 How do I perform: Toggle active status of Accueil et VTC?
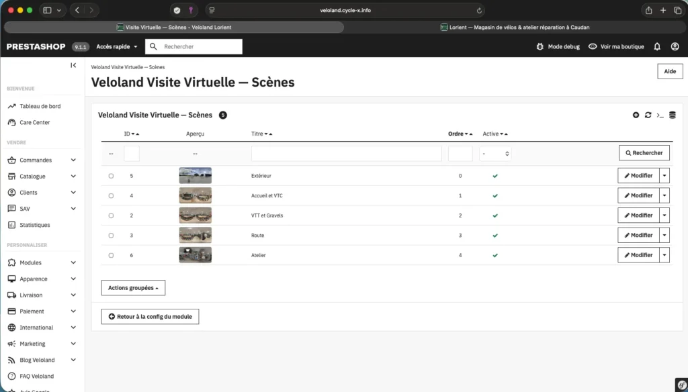[495, 195]
